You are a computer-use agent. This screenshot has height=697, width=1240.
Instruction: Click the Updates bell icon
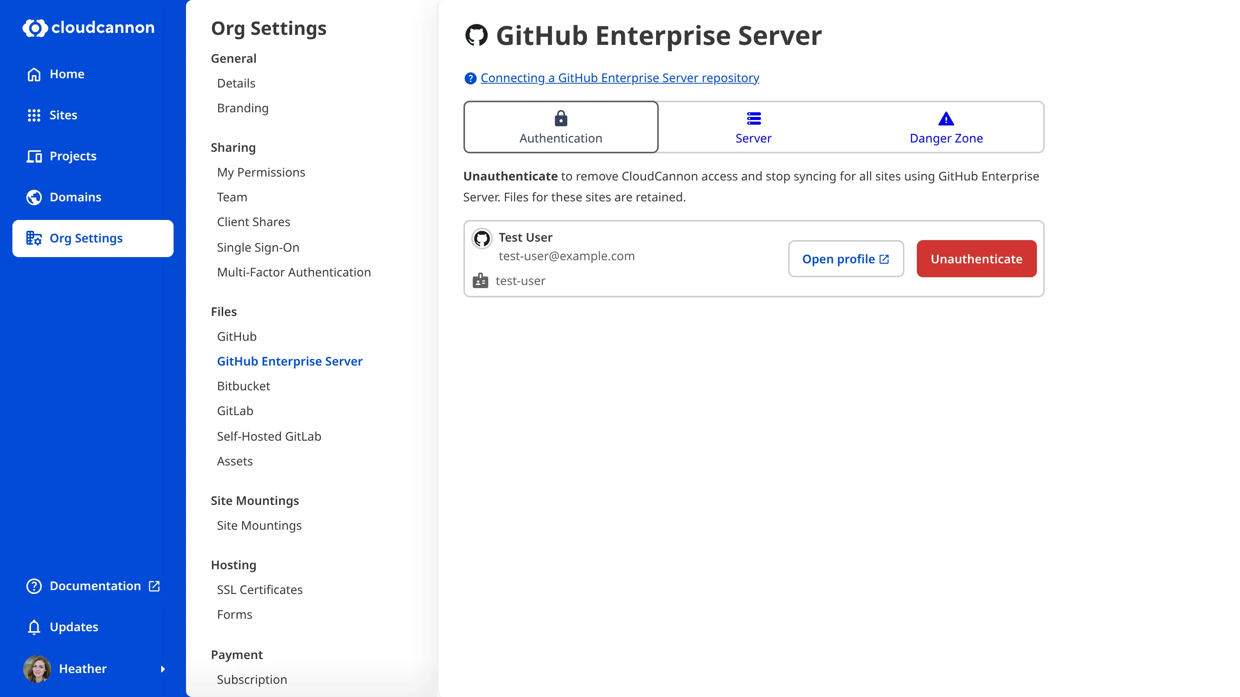(x=34, y=627)
